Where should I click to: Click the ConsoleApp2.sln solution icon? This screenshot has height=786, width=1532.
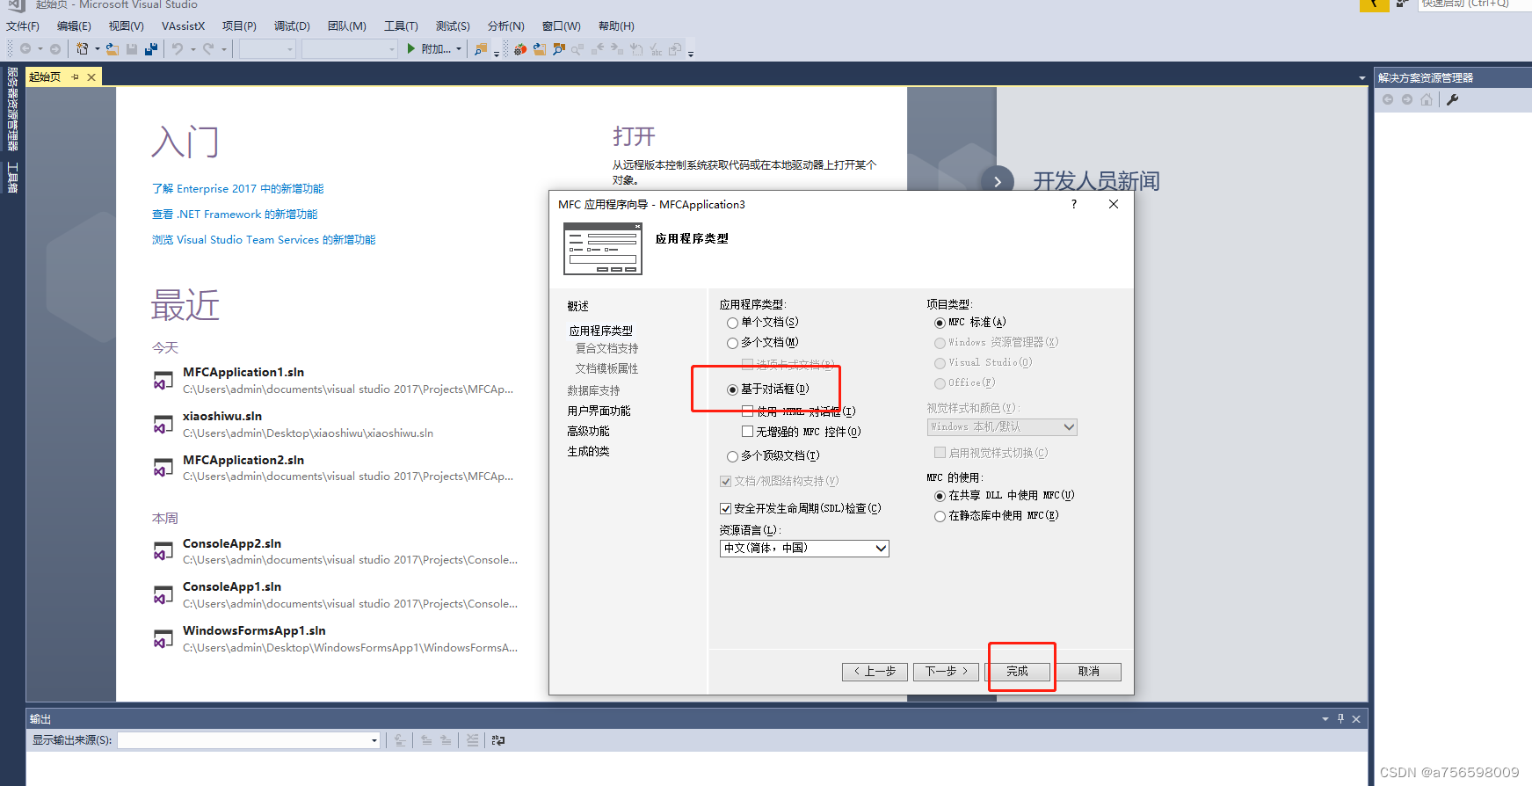163,551
